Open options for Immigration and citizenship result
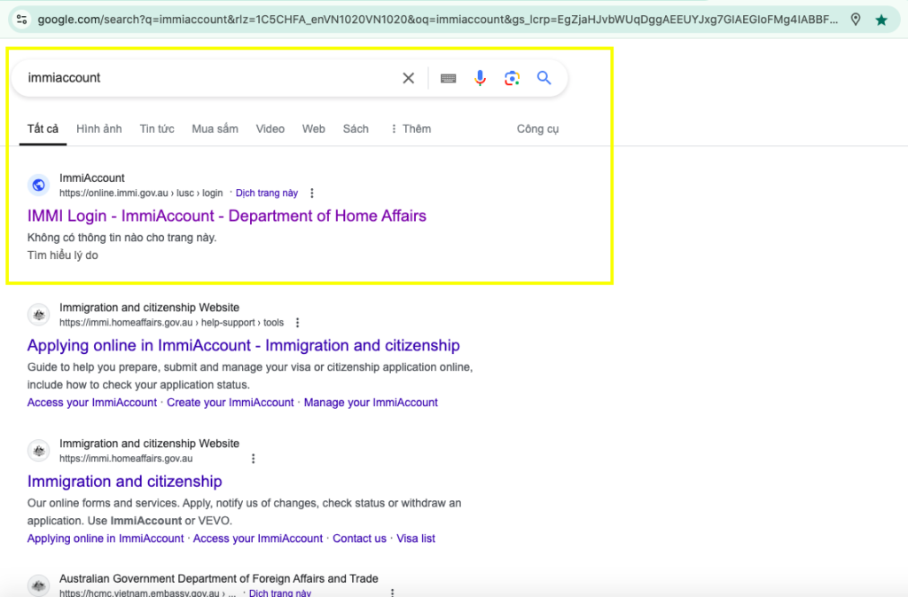 pos(253,459)
